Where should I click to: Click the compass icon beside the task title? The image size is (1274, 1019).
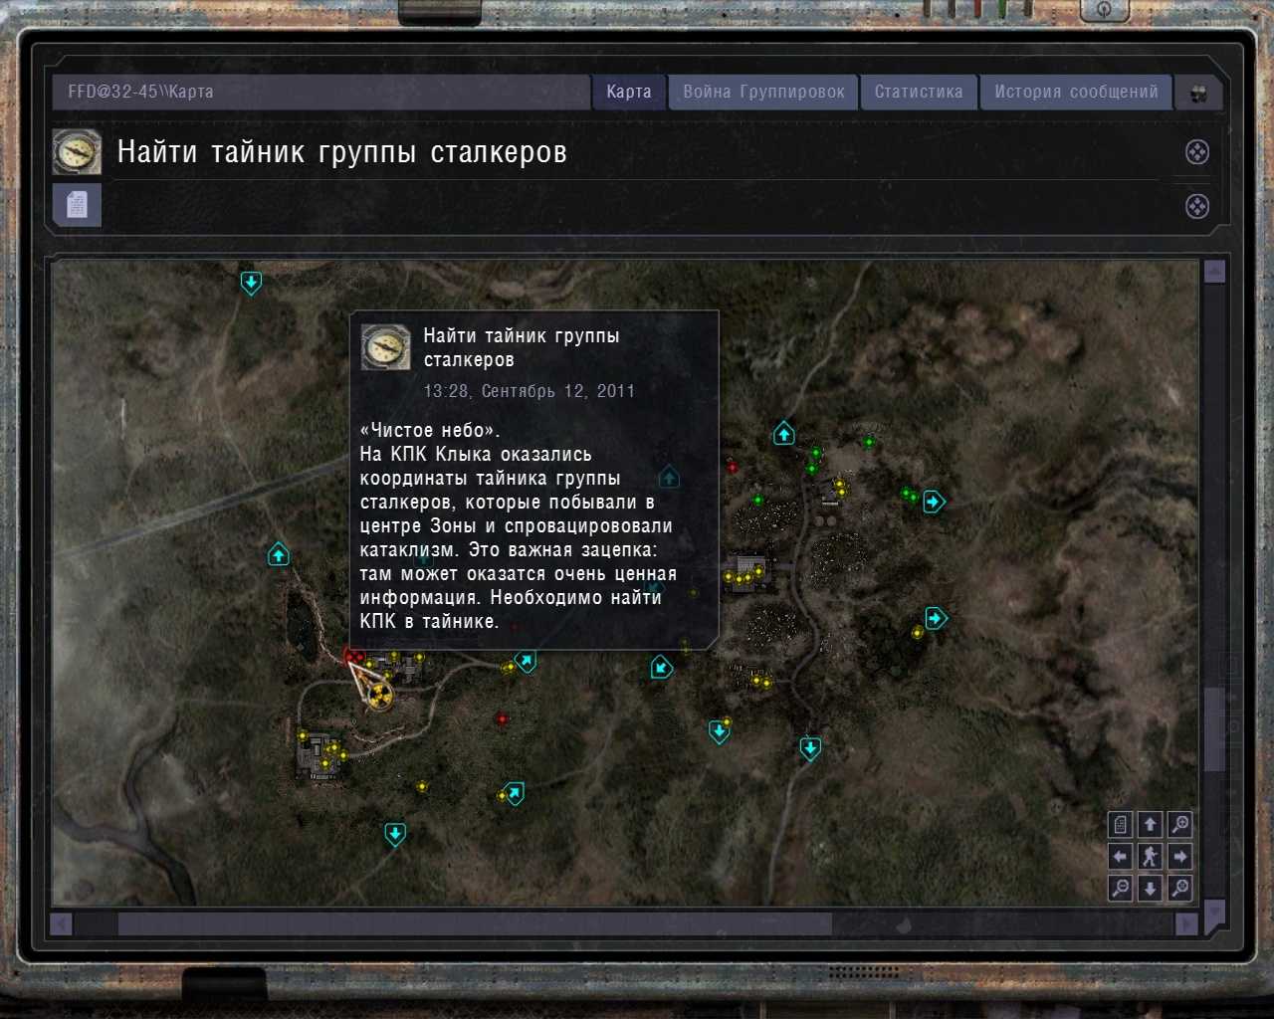(x=77, y=152)
